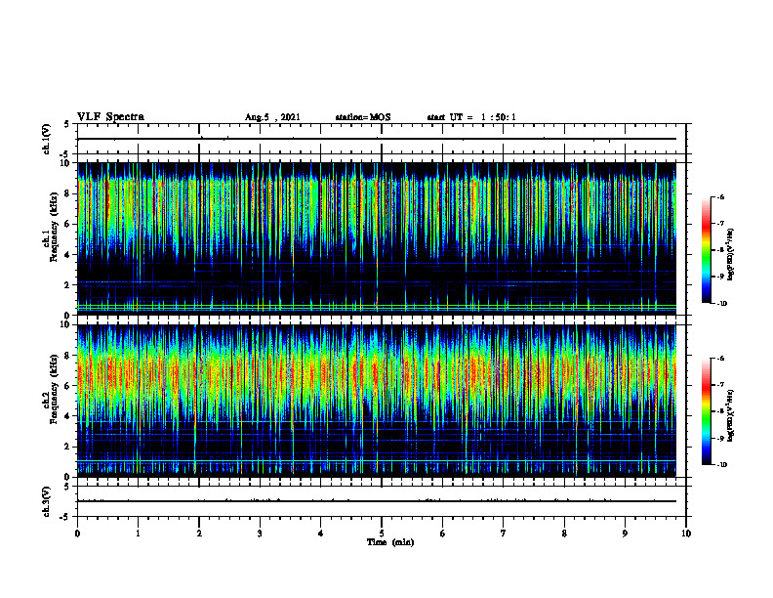
Task: Click the time axis tick label '10'
Action: (686, 534)
